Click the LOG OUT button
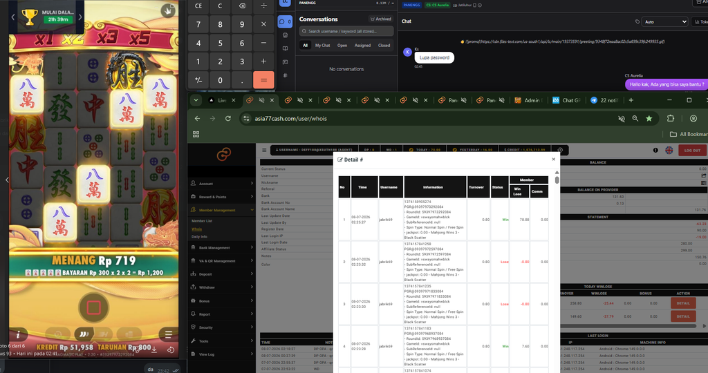708x373 pixels. click(x=691, y=150)
